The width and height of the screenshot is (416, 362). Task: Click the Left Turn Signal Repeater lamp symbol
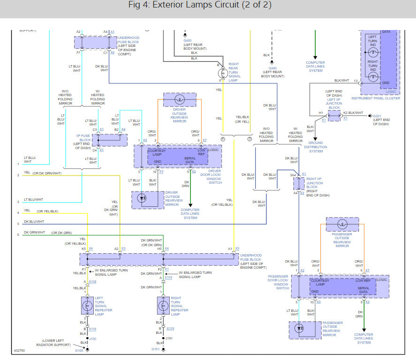point(87,306)
